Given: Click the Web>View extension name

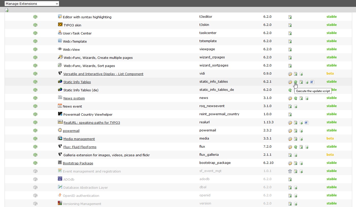Looking at the screenshot, I should (x=71, y=50).
